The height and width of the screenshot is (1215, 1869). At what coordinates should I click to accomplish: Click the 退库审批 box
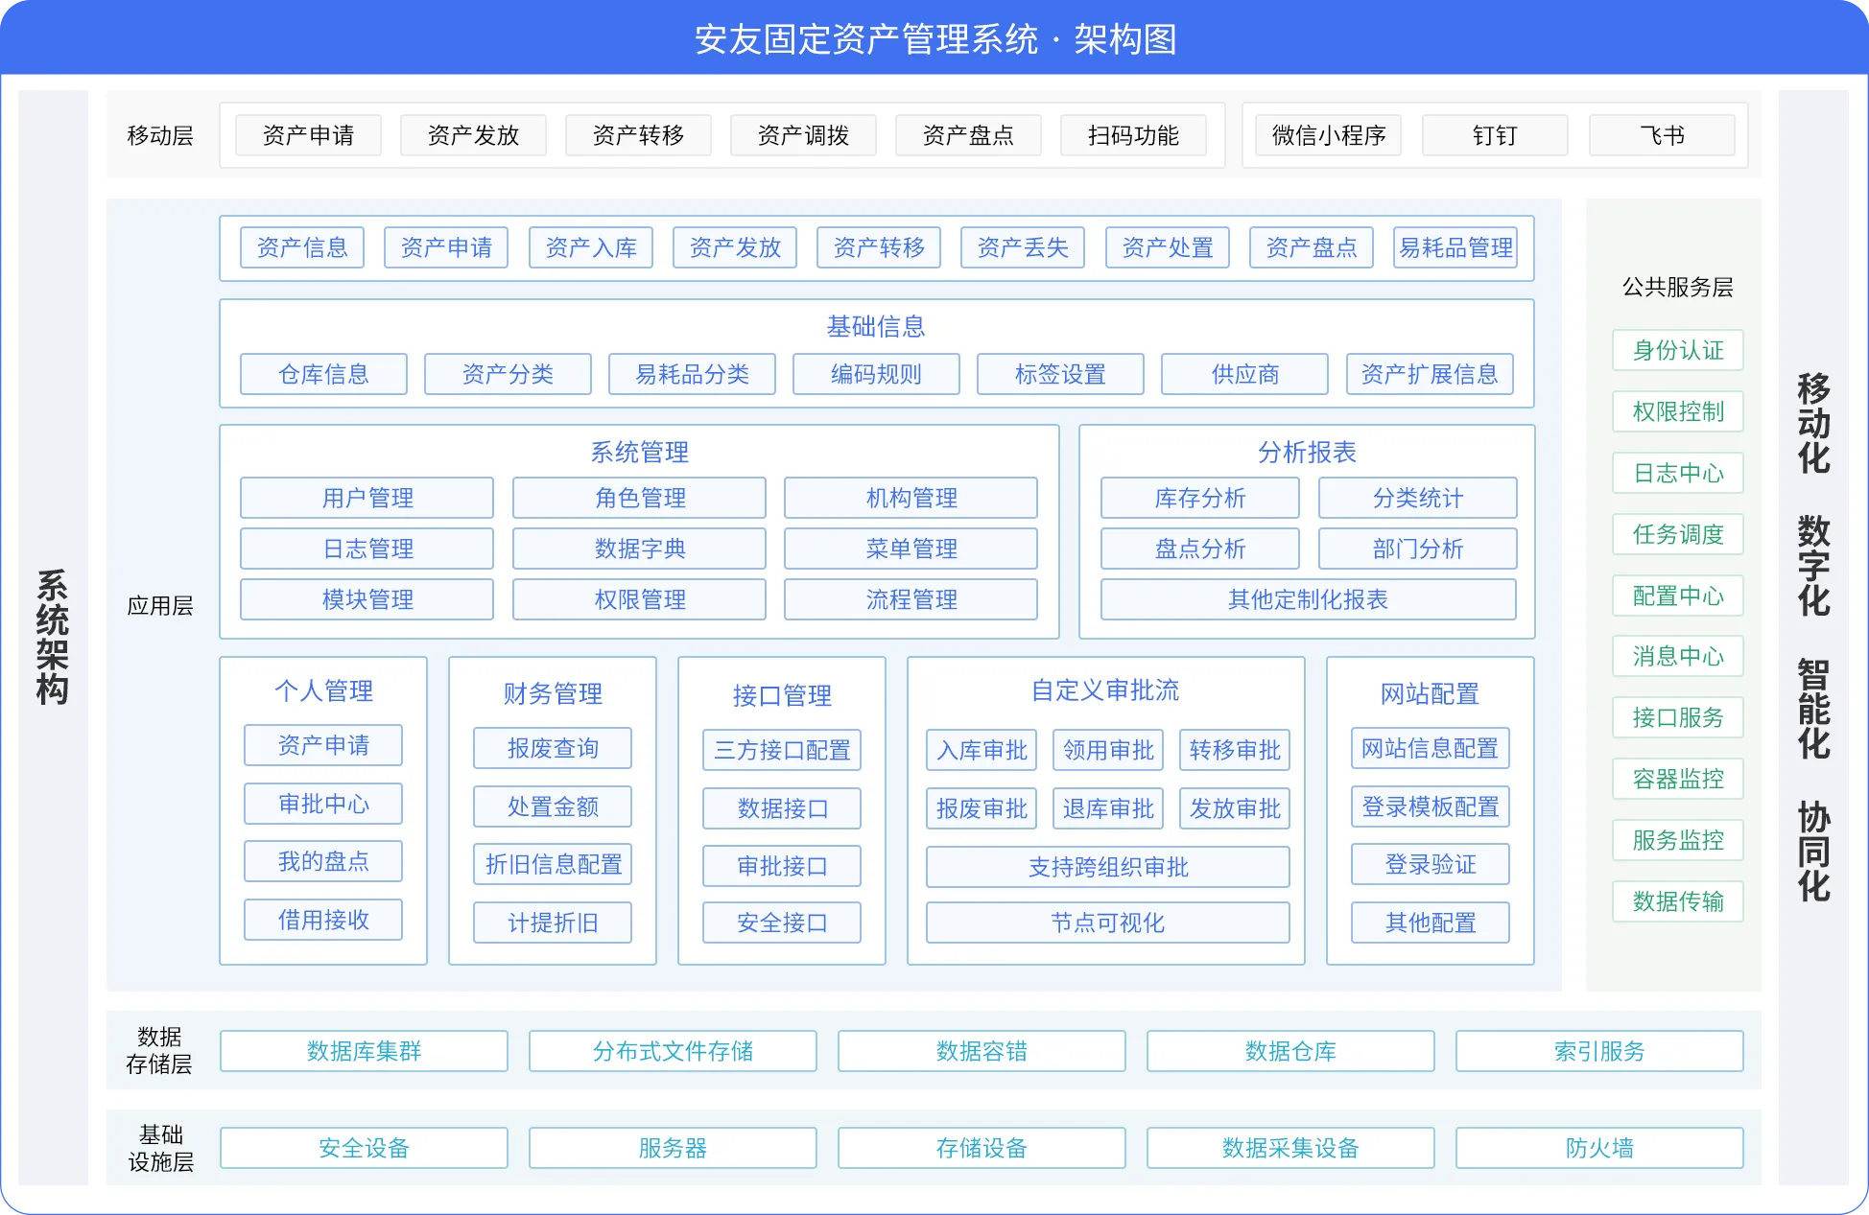click(1108, 808)
